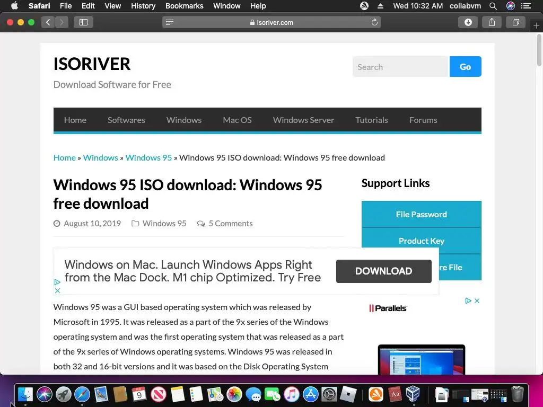Reload the isoriver.com page

(x=374, y=22)
